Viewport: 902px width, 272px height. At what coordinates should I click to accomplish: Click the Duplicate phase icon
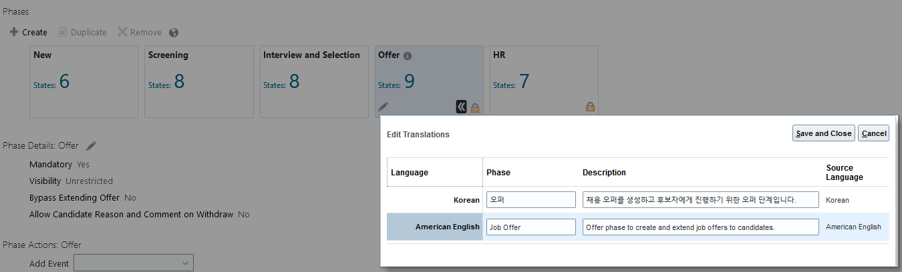[62, 32]
